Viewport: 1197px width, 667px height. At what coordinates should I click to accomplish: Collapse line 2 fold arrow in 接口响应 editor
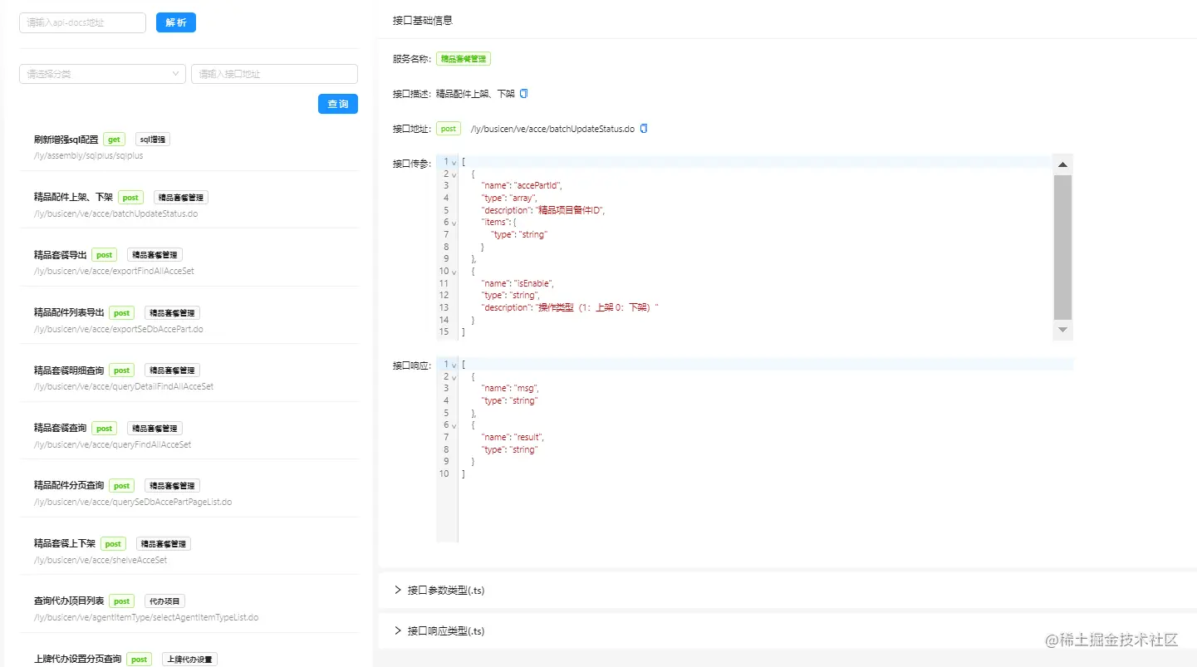(454, 377)
